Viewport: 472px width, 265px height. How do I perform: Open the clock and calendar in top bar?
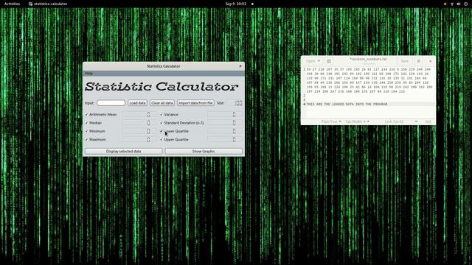click(236, 4)
